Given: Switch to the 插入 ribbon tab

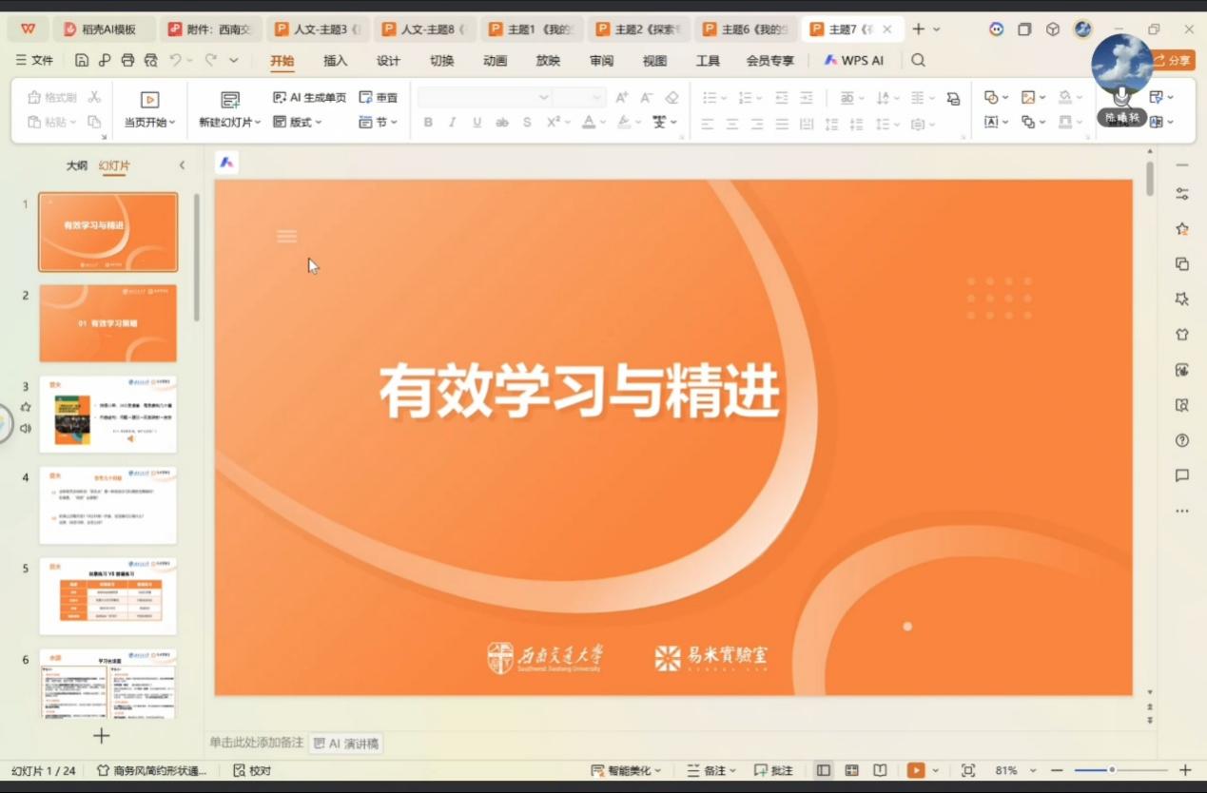Looking at the screenshot, I should click(336, 61).
